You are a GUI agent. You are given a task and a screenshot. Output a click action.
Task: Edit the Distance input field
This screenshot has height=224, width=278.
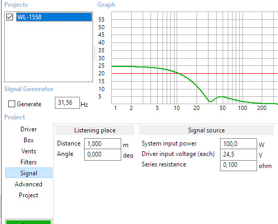coord(102,144)
